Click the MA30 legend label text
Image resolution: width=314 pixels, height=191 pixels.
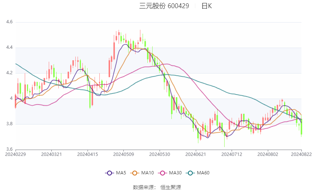point(175,173)
